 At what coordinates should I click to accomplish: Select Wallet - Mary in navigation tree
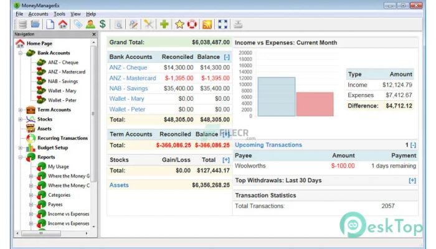[x=62, y=91]
